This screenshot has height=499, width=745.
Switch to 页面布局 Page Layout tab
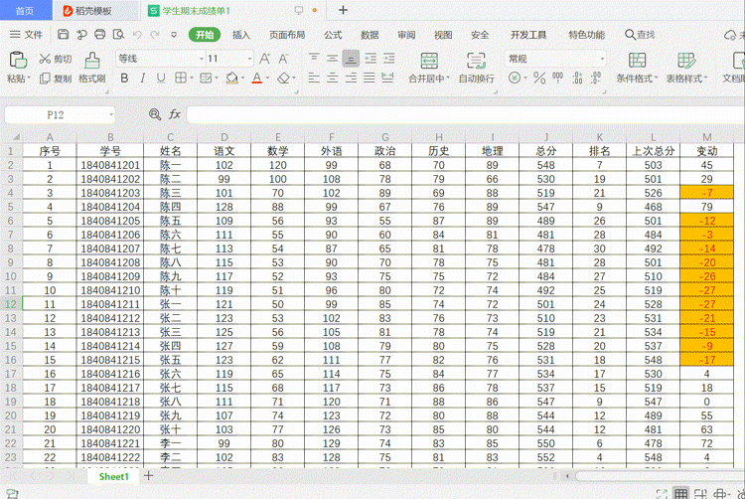[287, 35]
